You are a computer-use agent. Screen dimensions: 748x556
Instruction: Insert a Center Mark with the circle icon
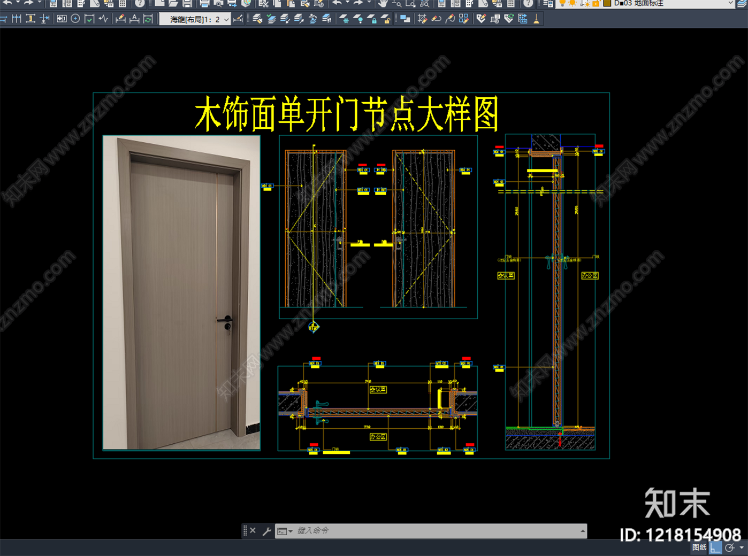click(75, 19)
